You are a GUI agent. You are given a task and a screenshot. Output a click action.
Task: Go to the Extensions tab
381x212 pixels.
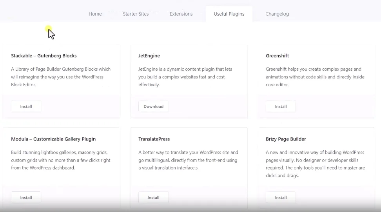(x=181, y=14)
